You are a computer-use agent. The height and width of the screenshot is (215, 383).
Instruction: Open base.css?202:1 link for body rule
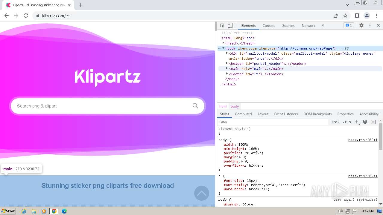click(x=363, y=140)
